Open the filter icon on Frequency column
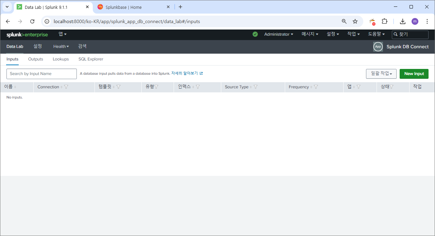The width and height of the screenshot is (435, 236). [x=316, y=87]
